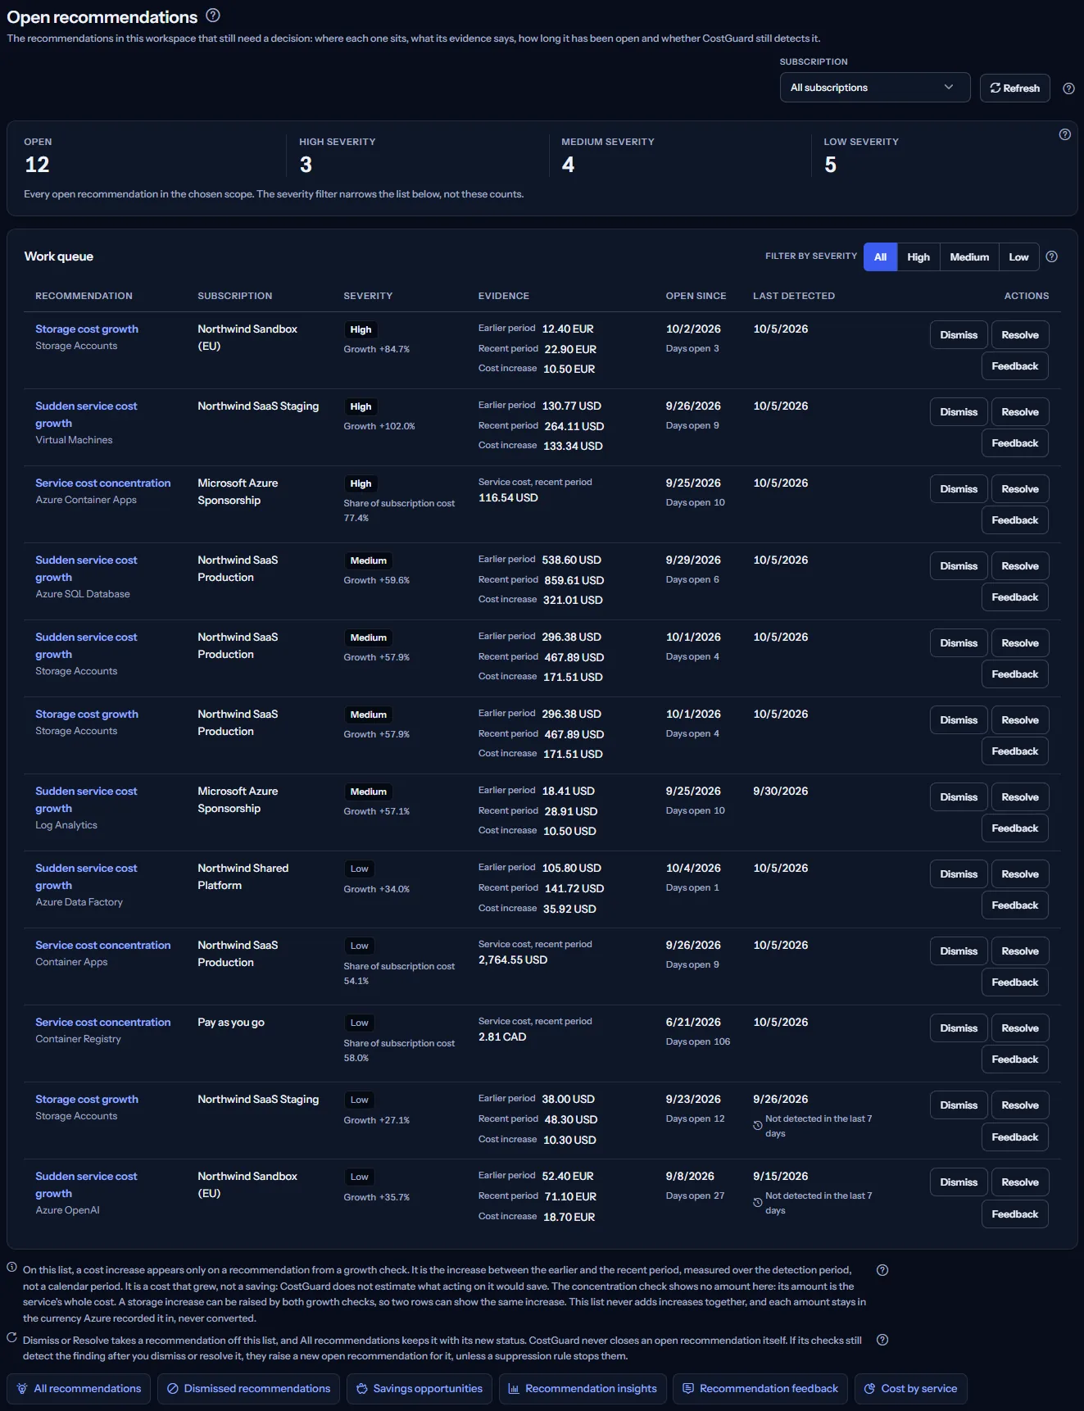Open help icon beside Open recommendations title
Screen dimensions: 1084x1411
213,16
